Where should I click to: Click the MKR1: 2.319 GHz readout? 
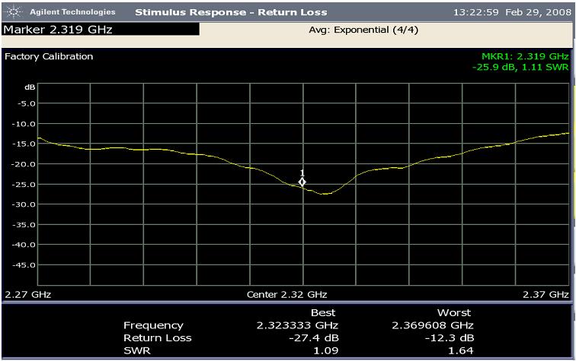[x=525, y=56]
